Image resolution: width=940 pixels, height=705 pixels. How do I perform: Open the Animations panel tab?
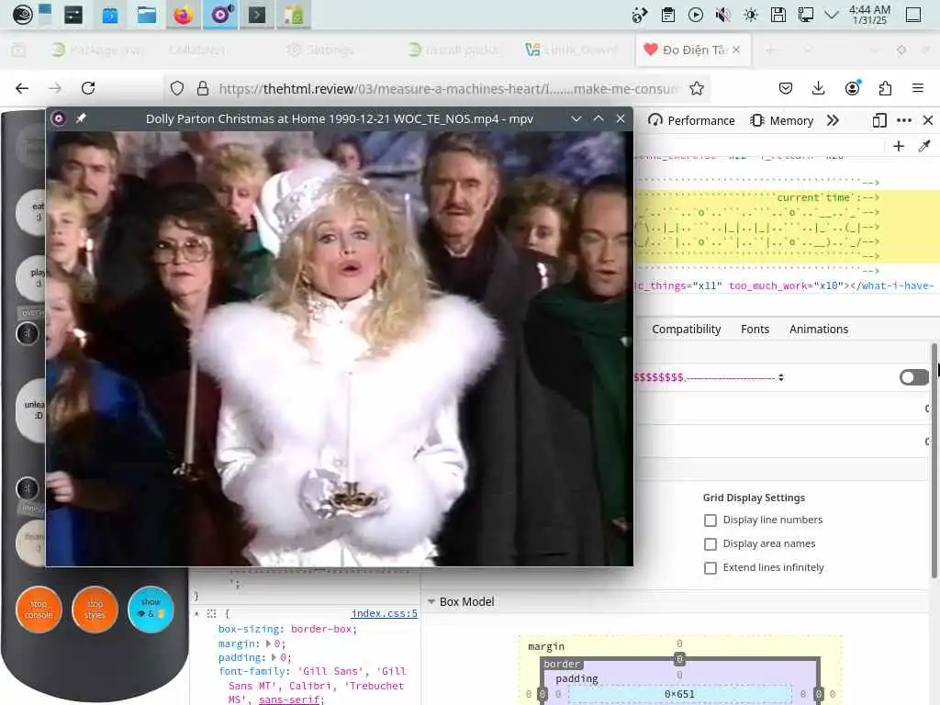[x=818, y=330]
